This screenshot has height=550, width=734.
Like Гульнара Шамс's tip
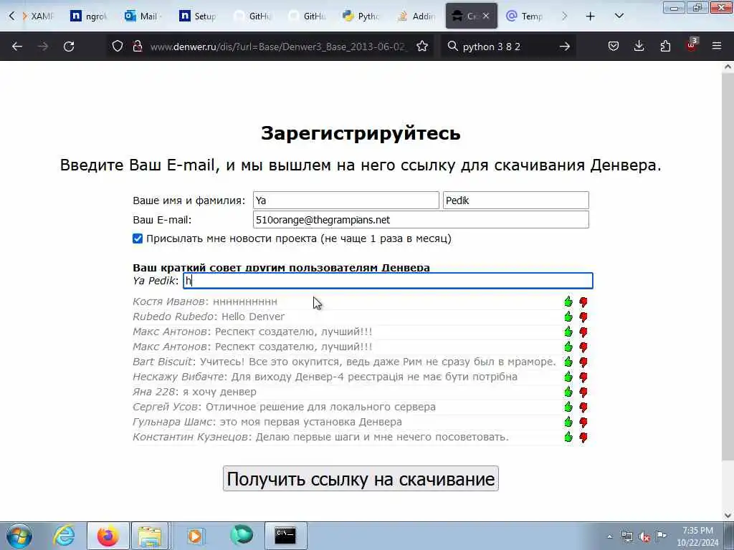(x=568, y=421)
